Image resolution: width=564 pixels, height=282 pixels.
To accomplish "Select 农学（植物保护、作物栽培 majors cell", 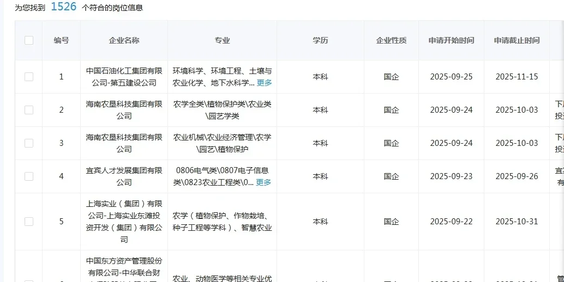I will point(223,222).
